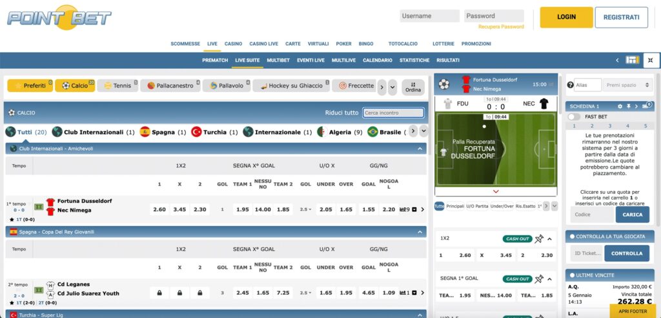Image resolution: width=661 pixels, height=318 pixels.
Task: Click the Carica button
Action: click(633, 214)
